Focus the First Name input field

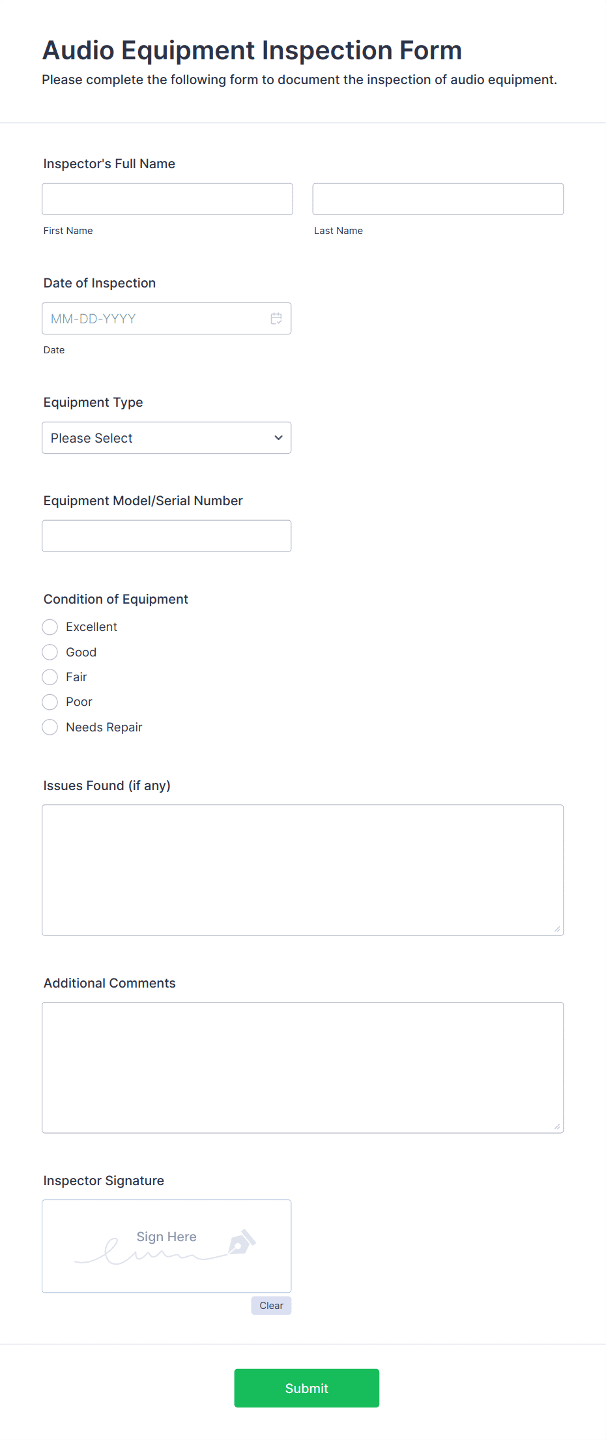click(167, 199)
